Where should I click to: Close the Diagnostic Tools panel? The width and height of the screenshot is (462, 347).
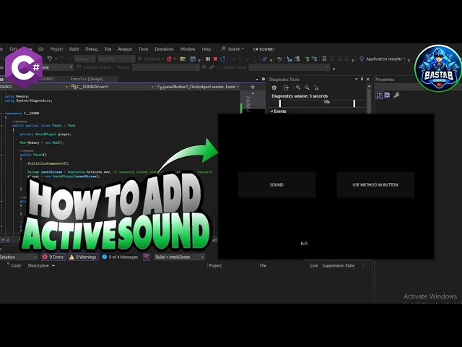click(x=367, y=79)
